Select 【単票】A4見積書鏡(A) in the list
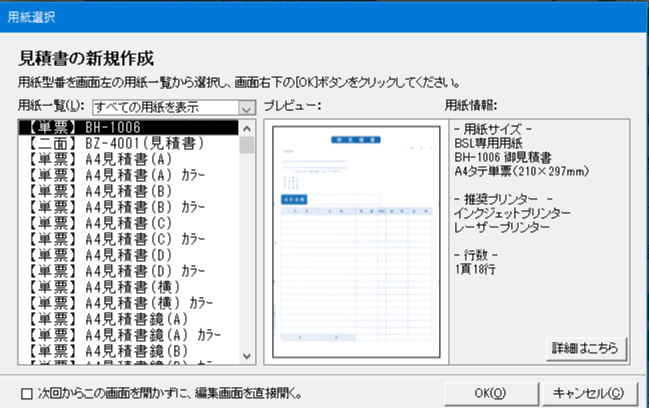Screen dimensions: 649x408 coord(128,318)
